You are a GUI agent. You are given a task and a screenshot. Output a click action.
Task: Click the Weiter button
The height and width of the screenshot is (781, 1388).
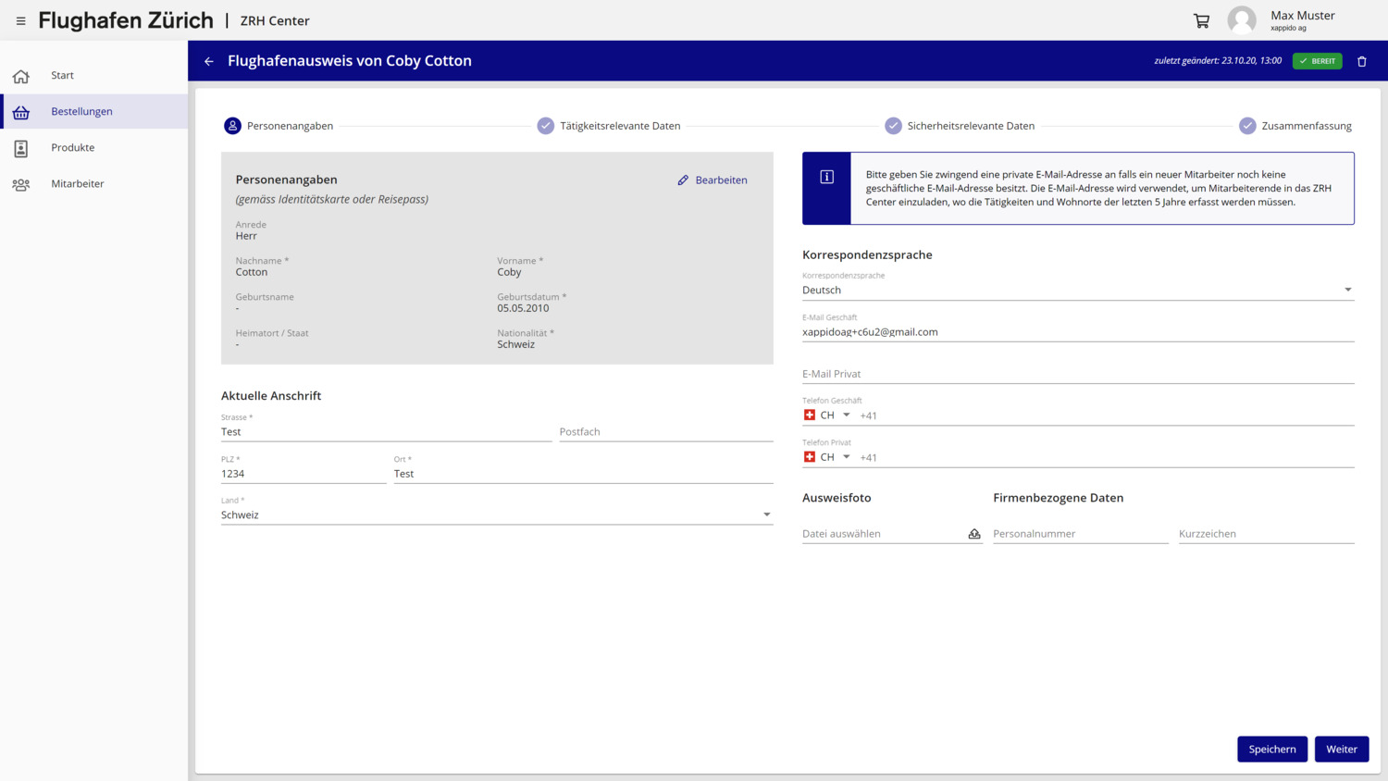(1341, 749)
